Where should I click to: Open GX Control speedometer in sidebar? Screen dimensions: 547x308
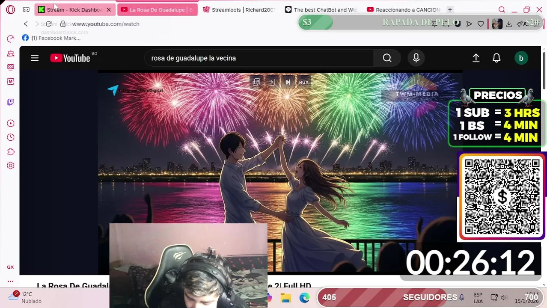11,39
